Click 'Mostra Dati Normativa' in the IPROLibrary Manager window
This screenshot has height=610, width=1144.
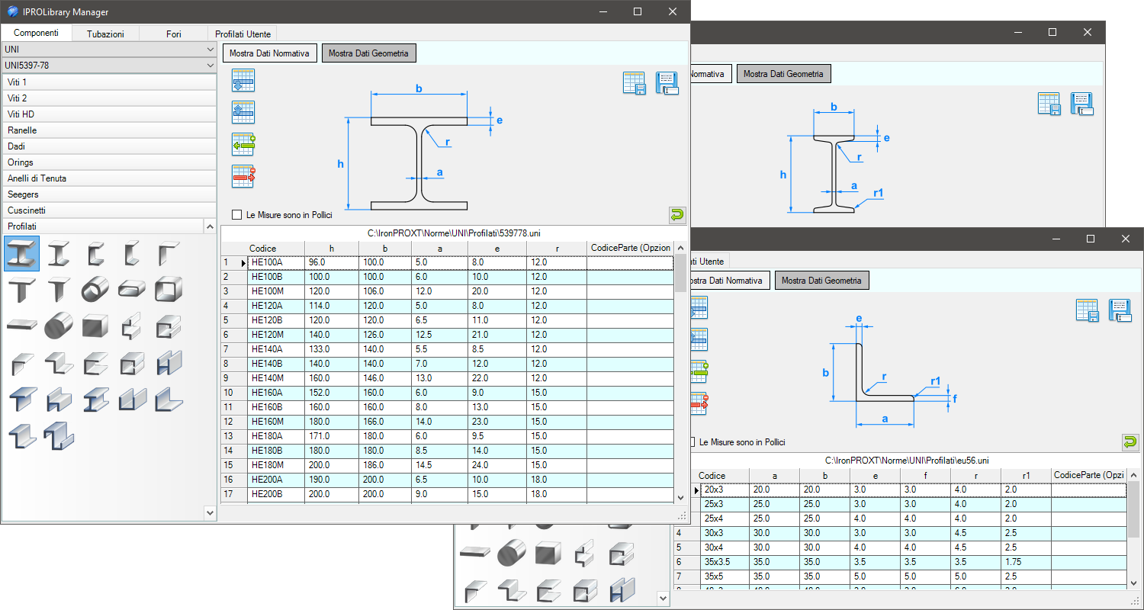[x=269, y=53]
